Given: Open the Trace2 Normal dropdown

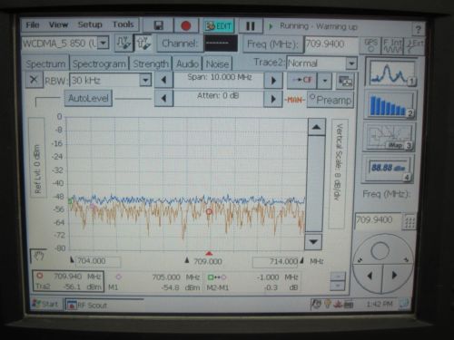Looking at the screenshot, I should [351, 63].
